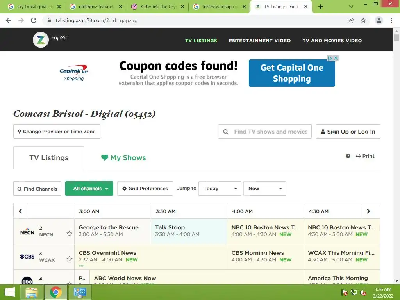Click the control panel taskbar icon
This screenshot has height=300, width=400.
point(80,292)
